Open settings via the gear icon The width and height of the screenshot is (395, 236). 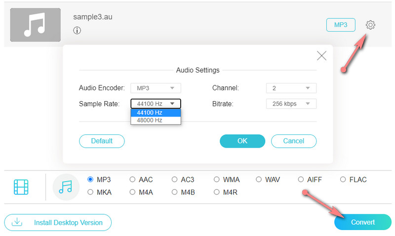tap(370, 25)
